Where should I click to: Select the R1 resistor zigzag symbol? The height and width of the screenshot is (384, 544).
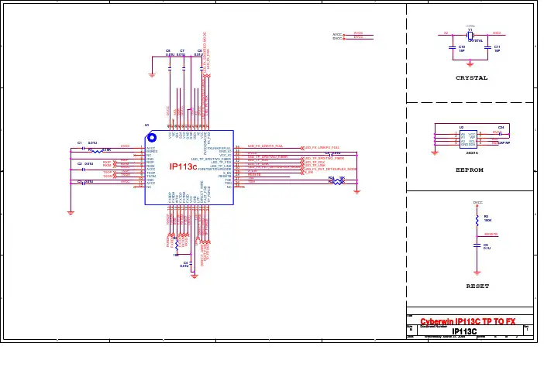pos(96,152)
